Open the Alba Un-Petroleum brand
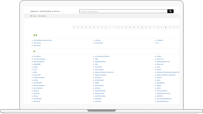This screenshot has height=114, width=203. pos(39,85)
